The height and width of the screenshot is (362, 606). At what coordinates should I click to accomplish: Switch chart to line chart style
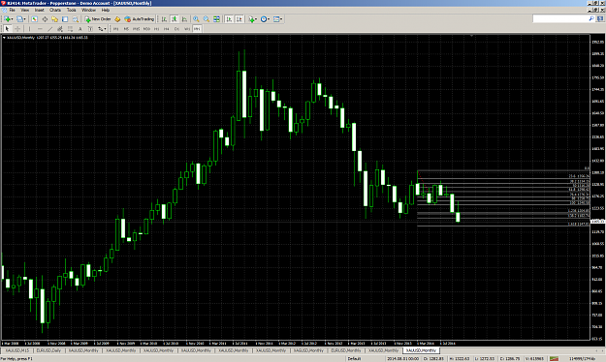pyautogui.click(x=184, y=19)
